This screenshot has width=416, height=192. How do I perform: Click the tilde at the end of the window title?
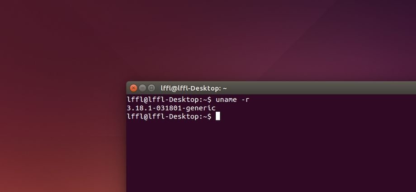(x=225, y=89)
